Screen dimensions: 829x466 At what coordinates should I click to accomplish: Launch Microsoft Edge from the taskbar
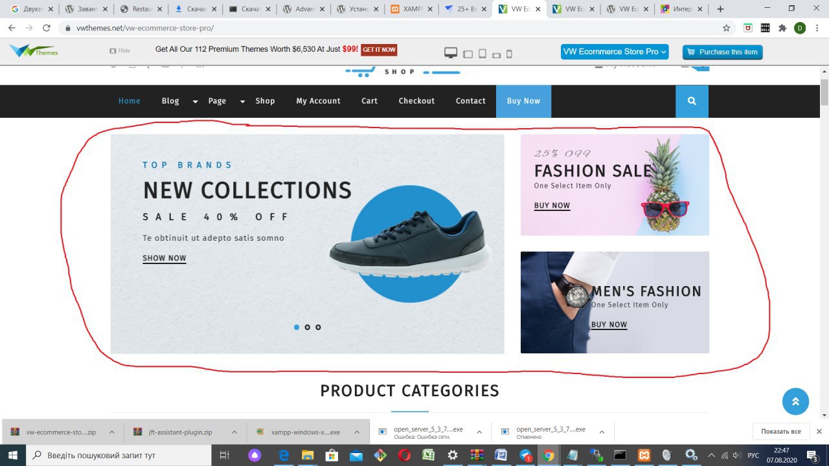[284, 455]
